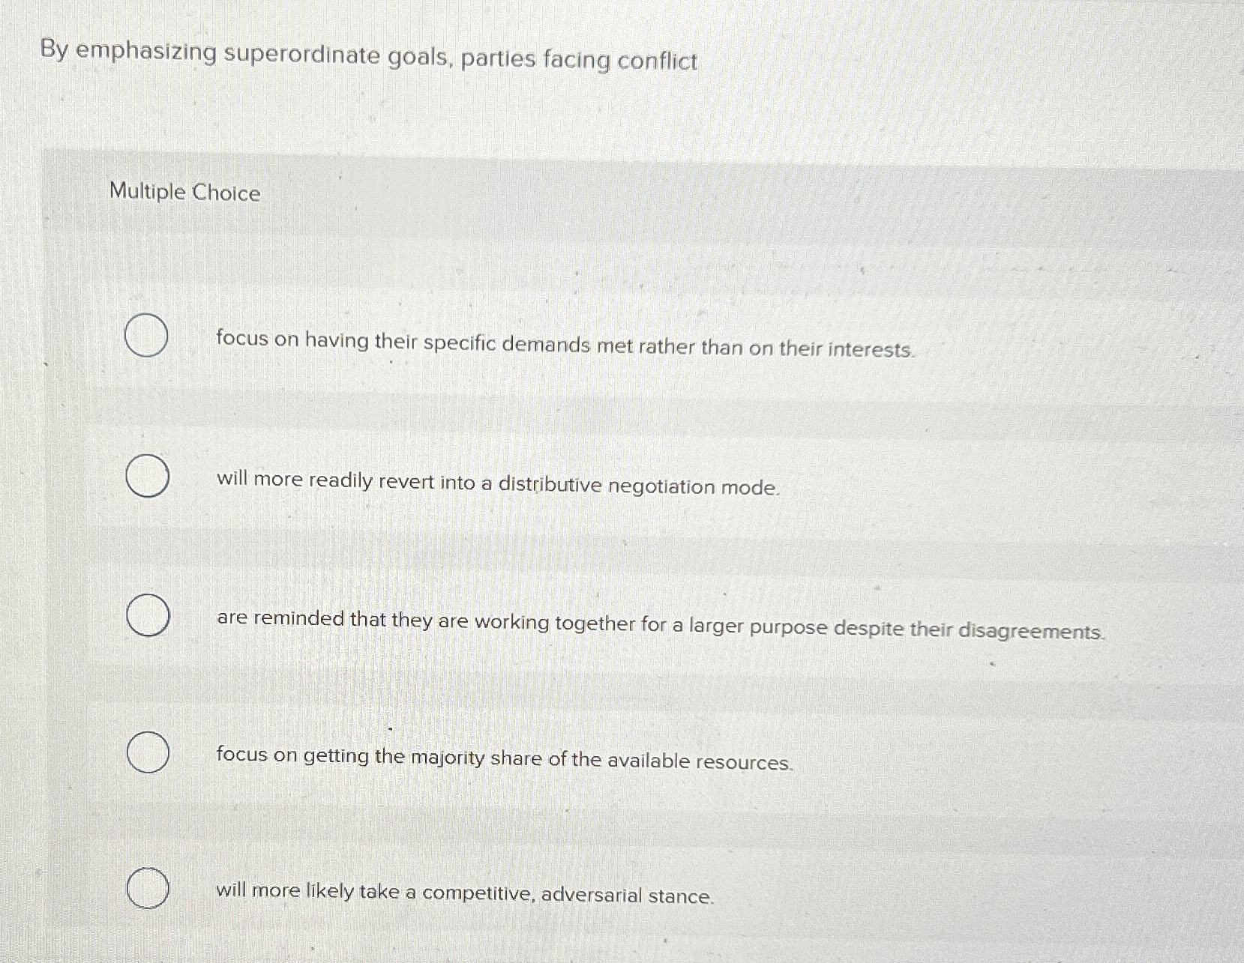The height and width of the screenshot is (963, 1244).
Task: Click the 'Multiple Choice' label
Action: [x=184, y=193]
